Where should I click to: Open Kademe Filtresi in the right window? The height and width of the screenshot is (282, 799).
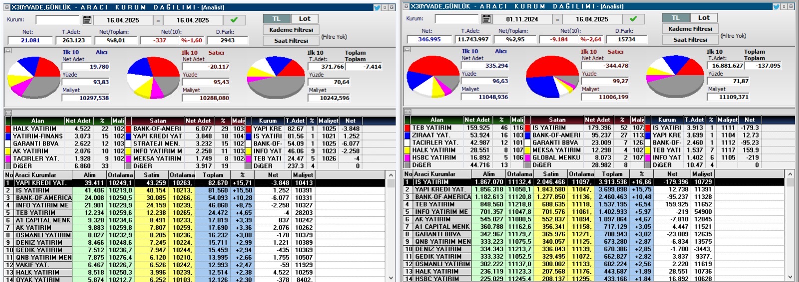click(x=691, y=29)
